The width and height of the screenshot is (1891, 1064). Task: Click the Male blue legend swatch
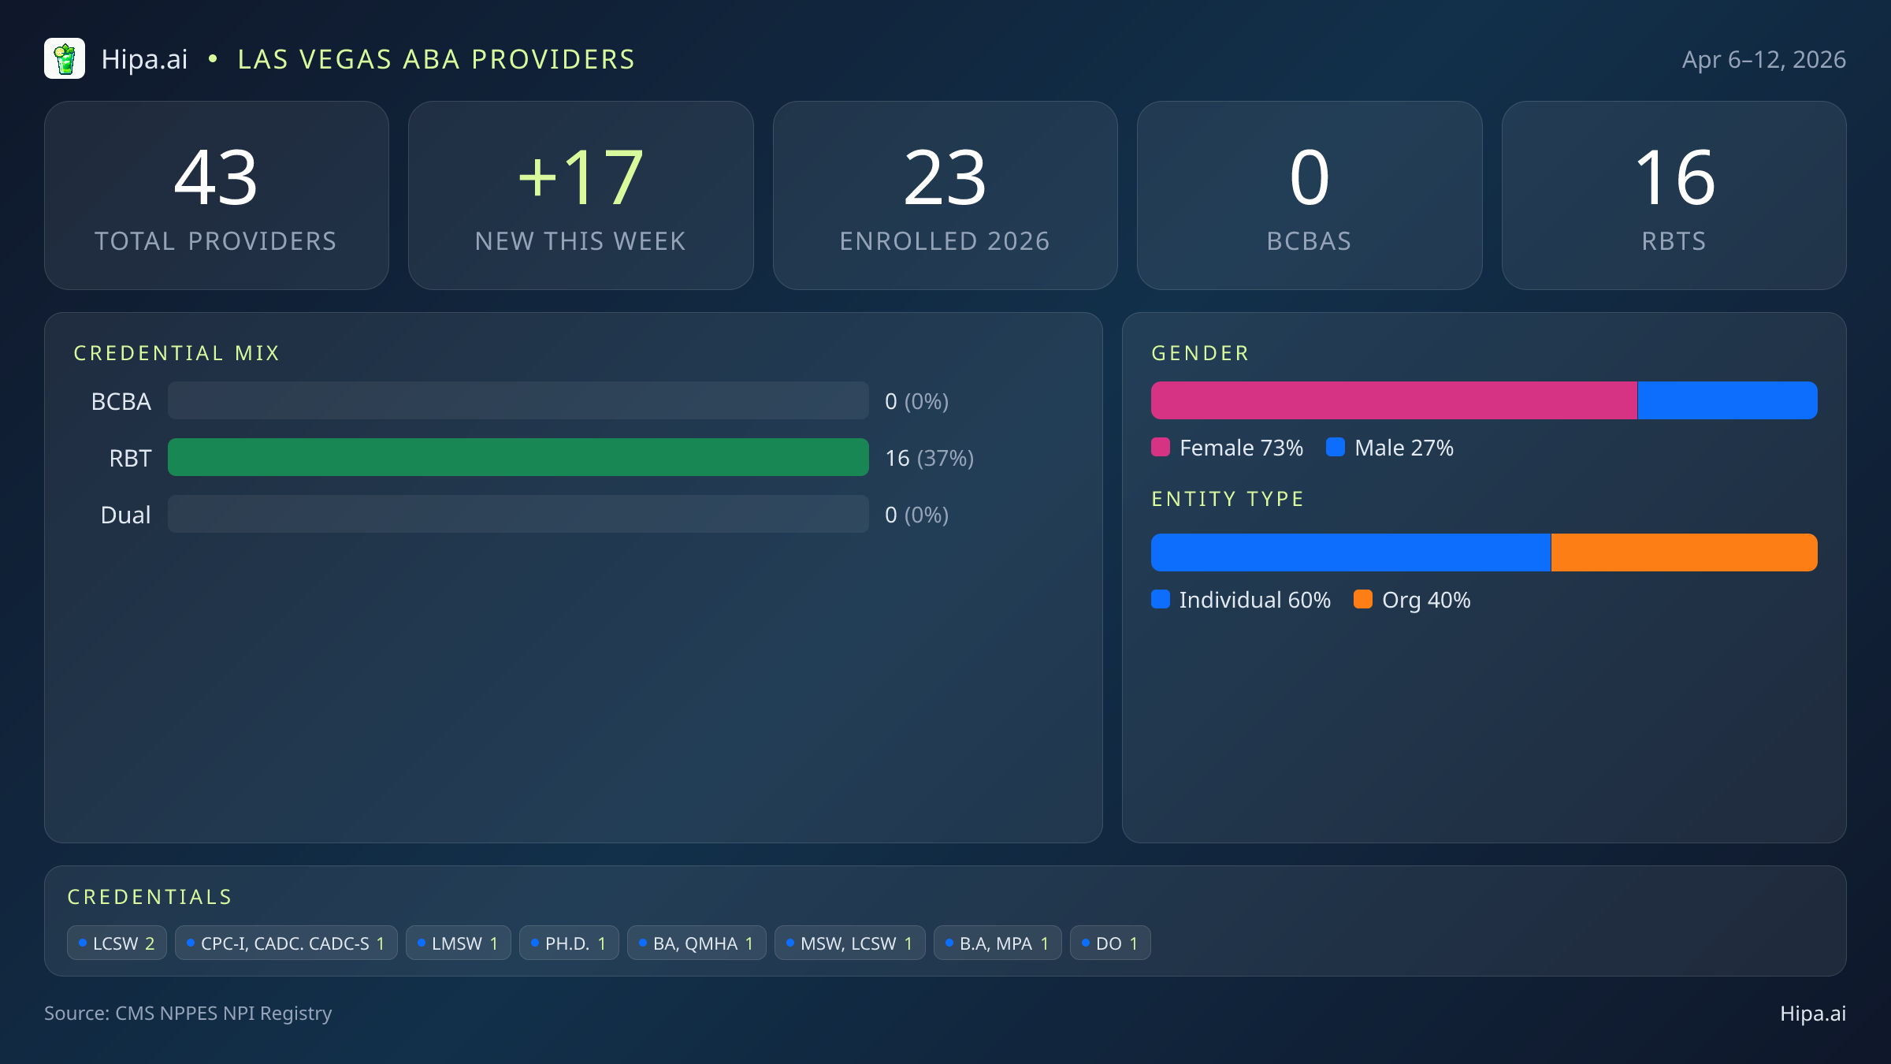(x=1336, y=448)
